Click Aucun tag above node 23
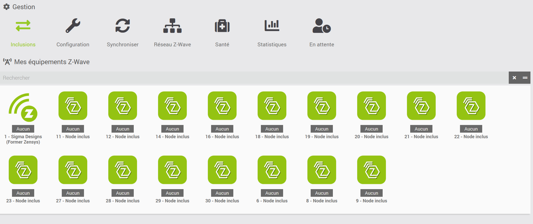Screen dimensions: 533x224 coord(23,193)
